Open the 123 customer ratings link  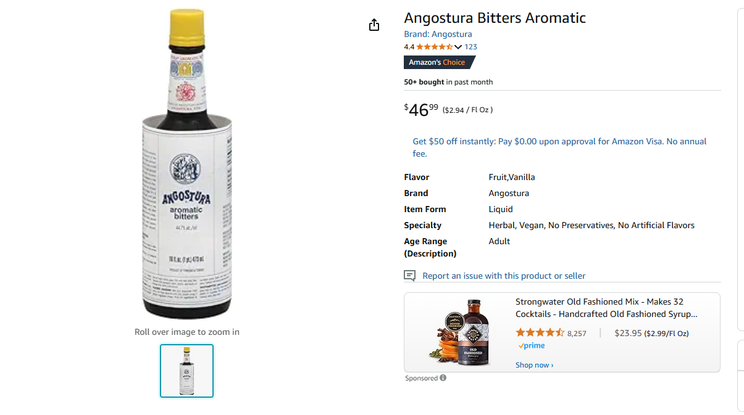point(470,47)
